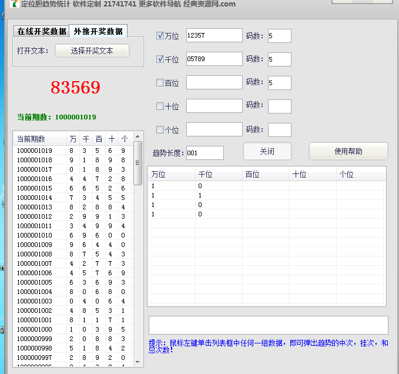This screenshot has width=399, height=374.
Task: Select trend table row with 千位 value 1
Action: tap(266, 195)
